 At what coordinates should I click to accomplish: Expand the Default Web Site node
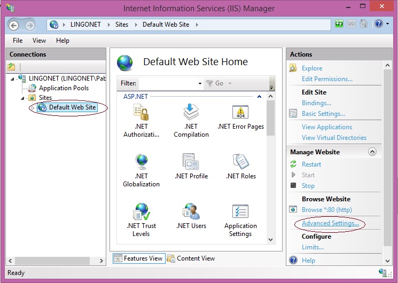point(33,108)
